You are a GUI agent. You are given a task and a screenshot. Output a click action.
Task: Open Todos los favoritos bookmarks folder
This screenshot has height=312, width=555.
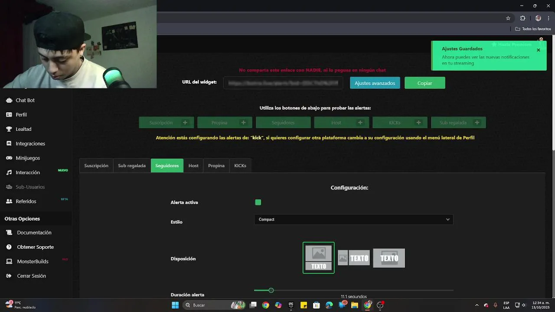[533, 29]
